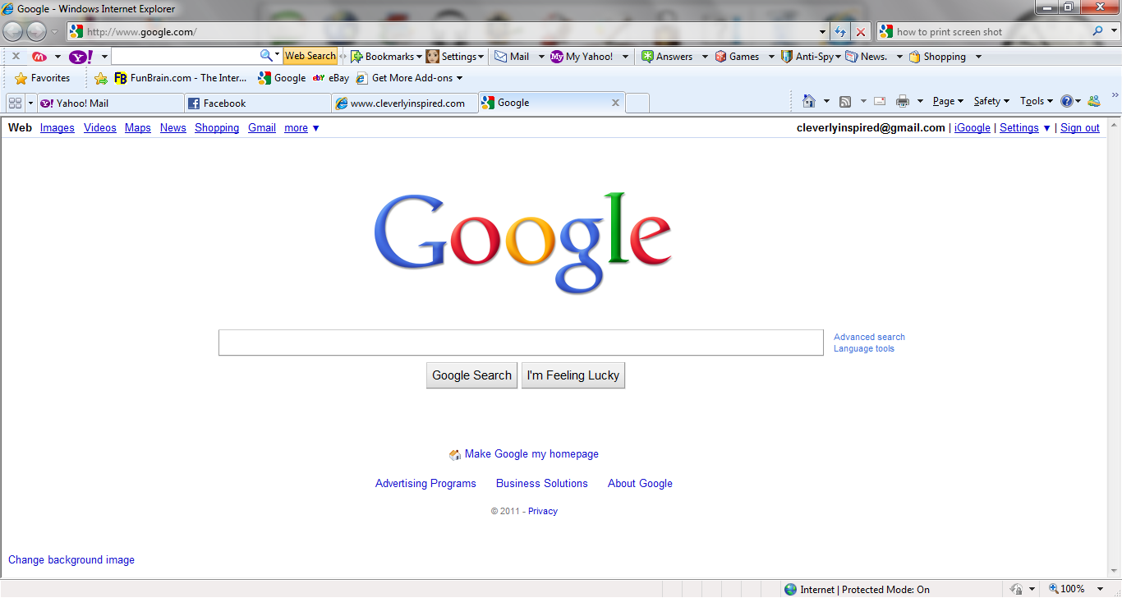Click the red Stop loading icon
1122x598 pixels.
861,32
